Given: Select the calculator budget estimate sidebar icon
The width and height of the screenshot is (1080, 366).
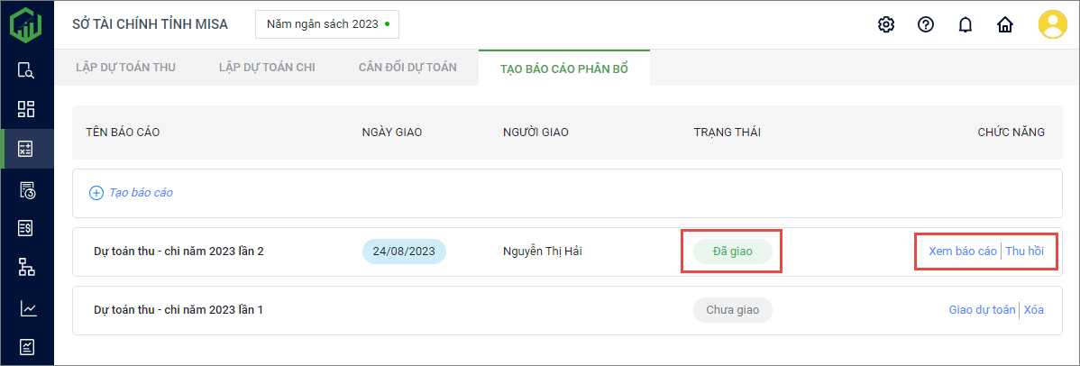Looking at the screenshot, I should coord(26,149).
